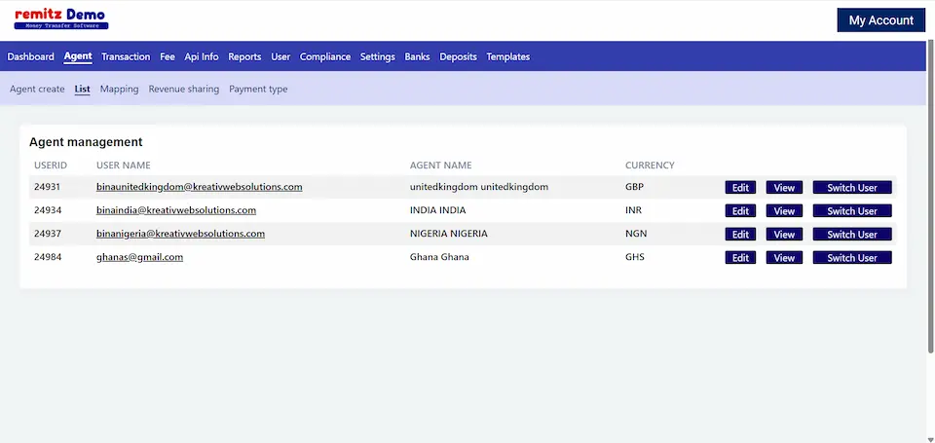935x443 pixels.
Task: Select the Revenue sharing tab
Action: coord(184,89)
